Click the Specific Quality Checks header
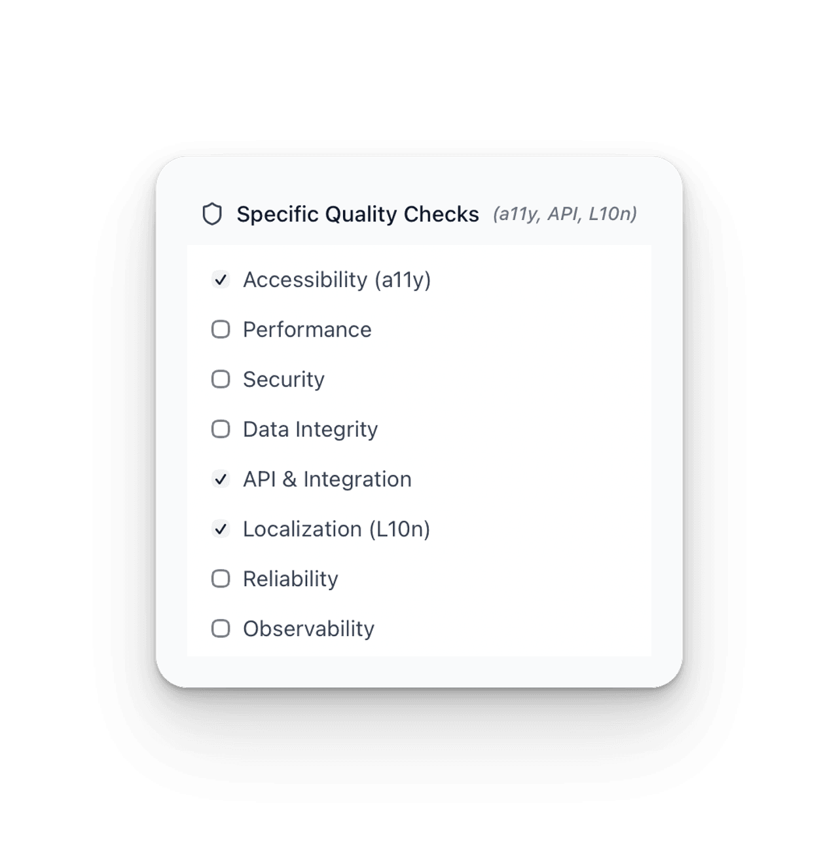Screen dimensions: 838x843 [357, 214]
